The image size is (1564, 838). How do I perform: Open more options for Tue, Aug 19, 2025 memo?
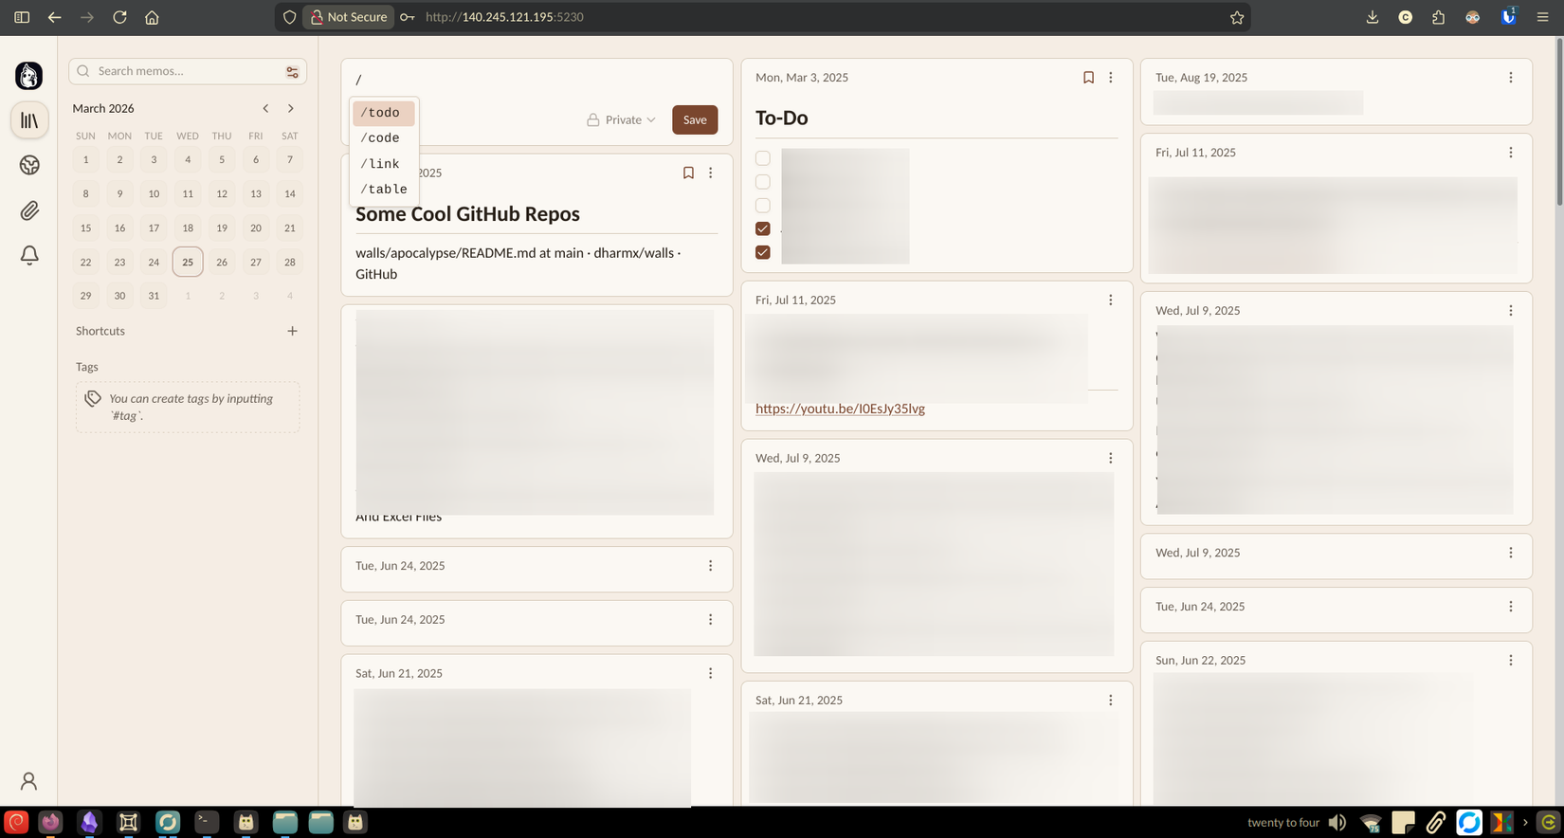[x=1511, y=78]
